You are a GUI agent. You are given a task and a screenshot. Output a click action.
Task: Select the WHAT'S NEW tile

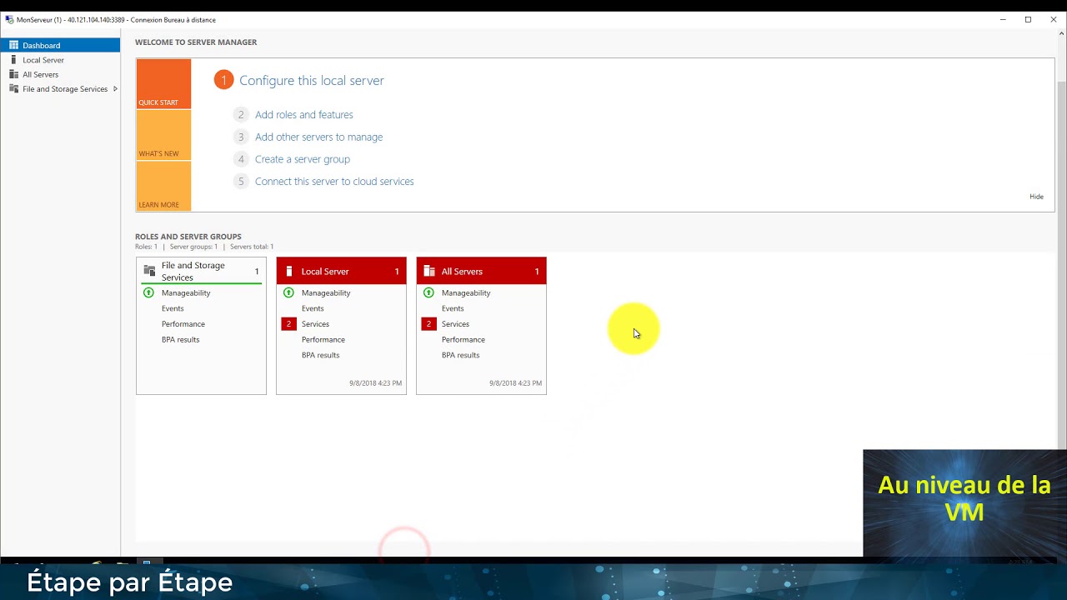tap(163, 135)
